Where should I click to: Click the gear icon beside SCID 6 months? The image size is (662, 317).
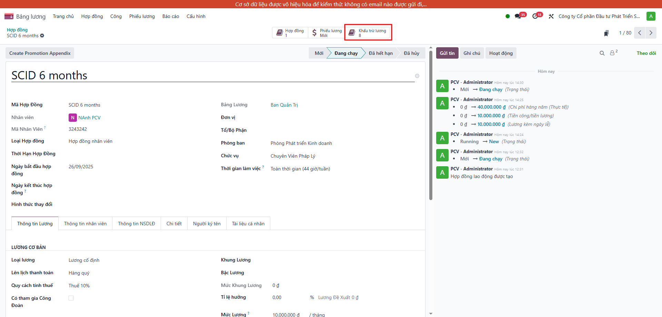[42, 36]
